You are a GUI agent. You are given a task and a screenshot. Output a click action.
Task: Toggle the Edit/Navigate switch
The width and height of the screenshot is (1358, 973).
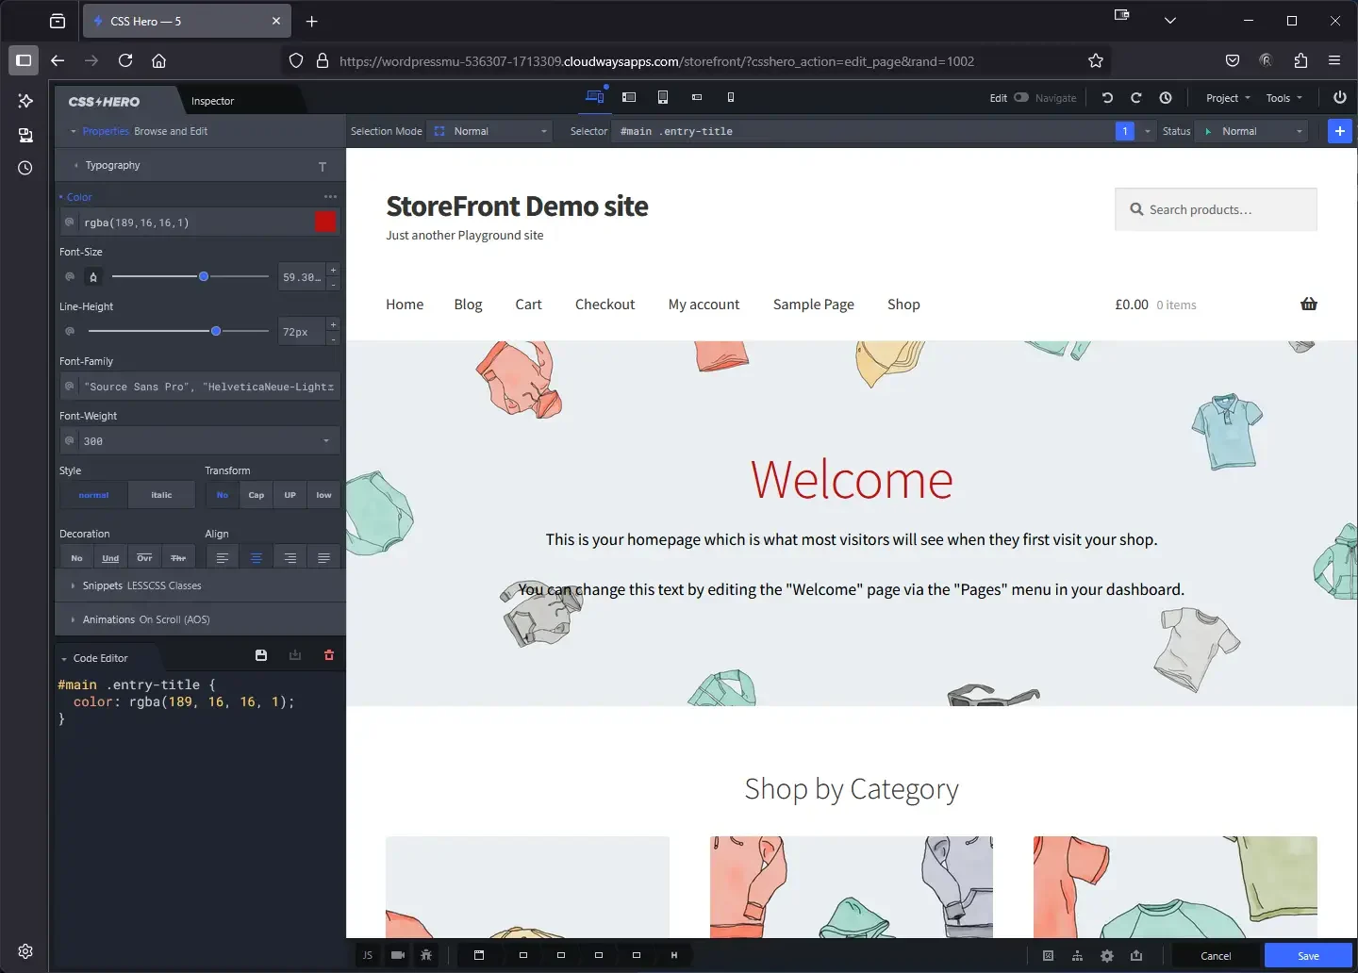[1021, 97]
